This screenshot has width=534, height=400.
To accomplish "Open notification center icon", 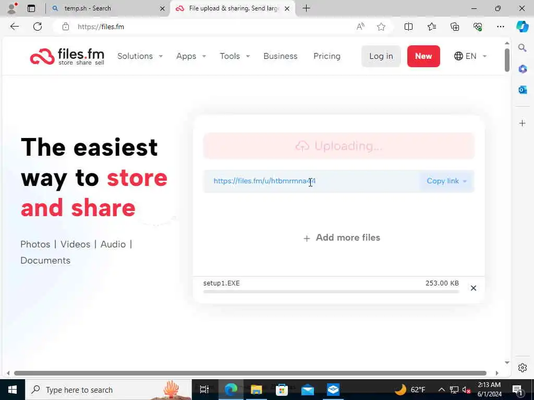I will [x=517, y=390].
